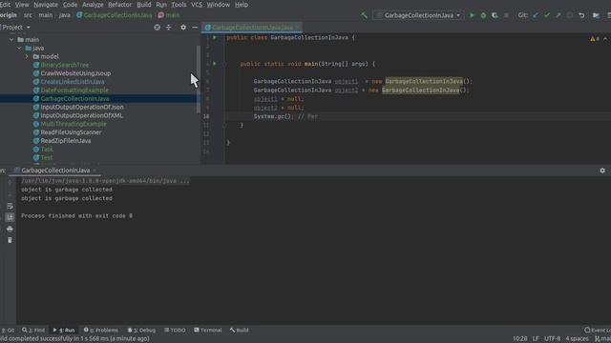
Task: Open the View menu
Action: pyautogui.click(x=22, y=5)
